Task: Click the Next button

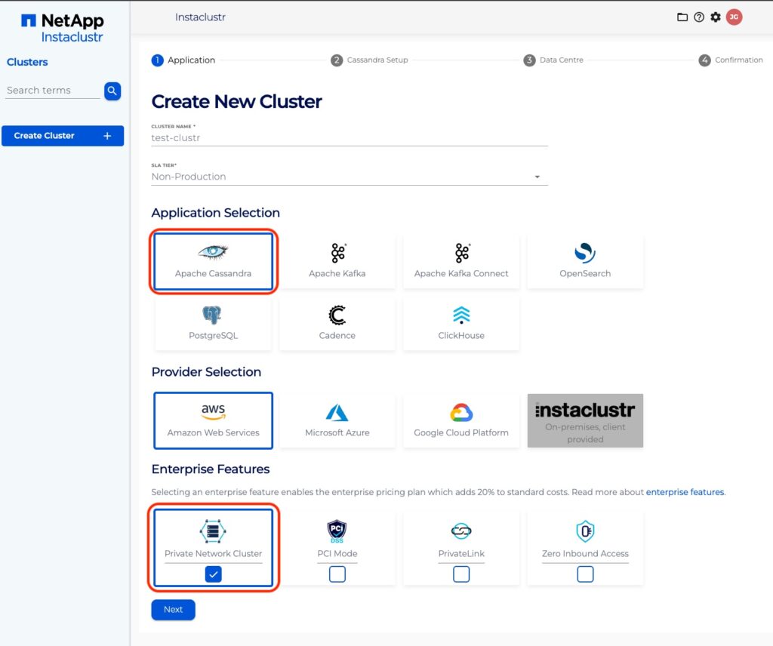Action: tap(173, 610)
